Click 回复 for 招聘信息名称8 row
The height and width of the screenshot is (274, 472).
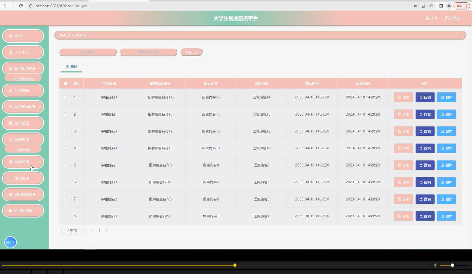point(425,165)
